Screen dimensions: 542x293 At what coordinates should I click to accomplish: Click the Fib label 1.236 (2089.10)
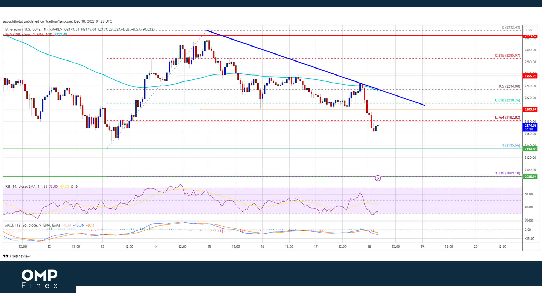[508, 173]
